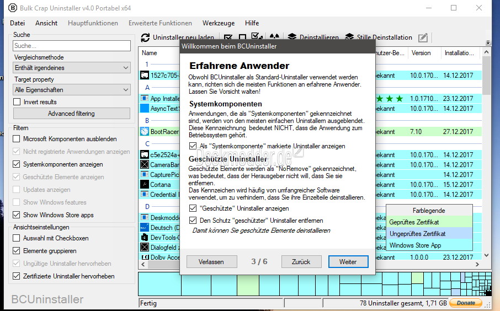Open the Ansicht menu

(46, 23)
